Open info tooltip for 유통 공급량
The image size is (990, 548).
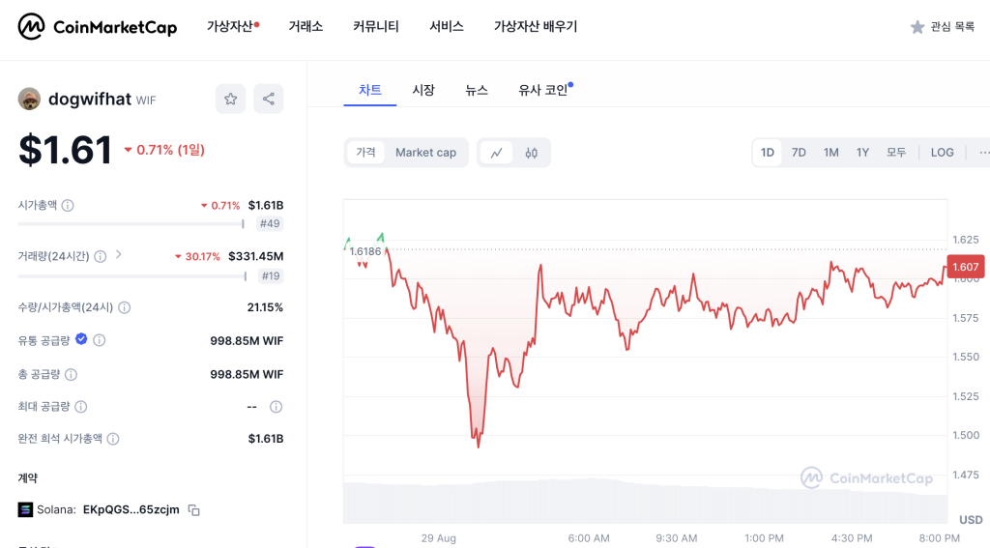[x=100, y=340]
